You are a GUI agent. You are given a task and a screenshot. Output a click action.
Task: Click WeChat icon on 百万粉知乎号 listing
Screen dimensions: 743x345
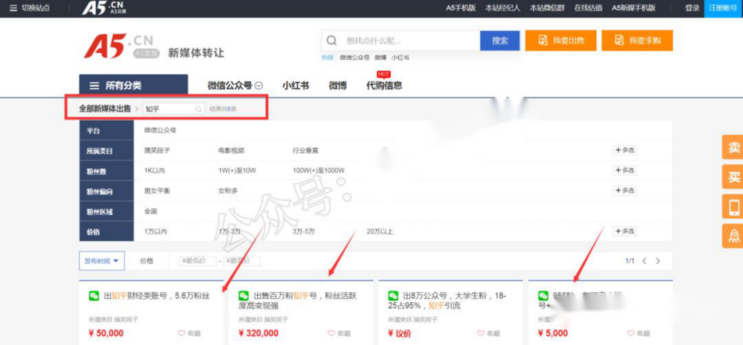point(244,296)
